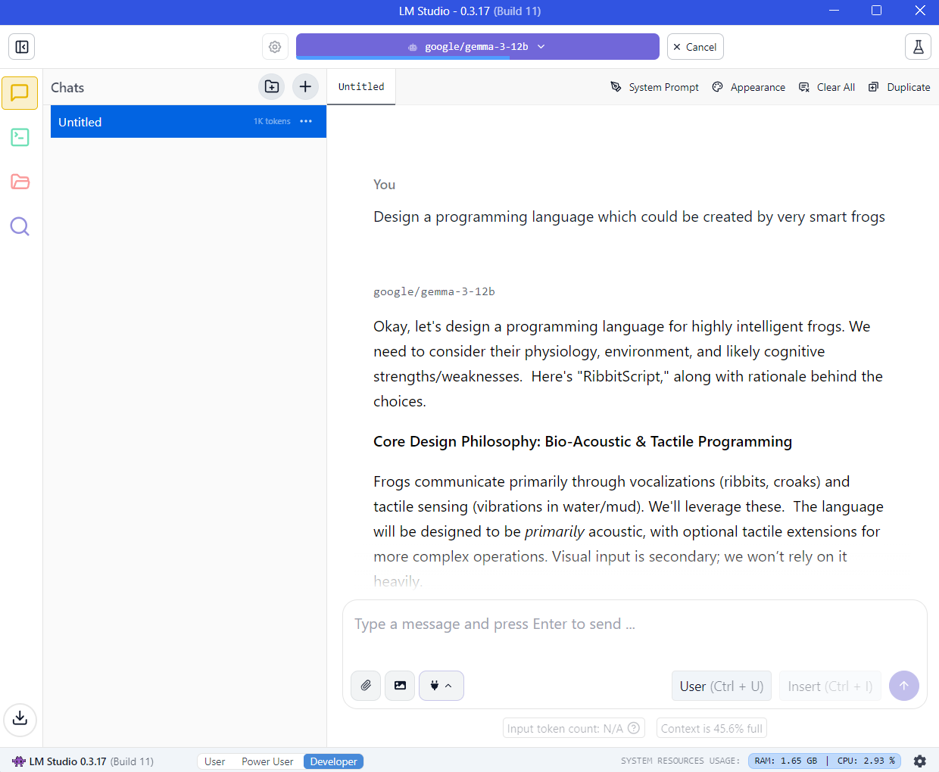Create a new chat folder
The height and width of the screenshot is (772, 939).
click(272, 87)
